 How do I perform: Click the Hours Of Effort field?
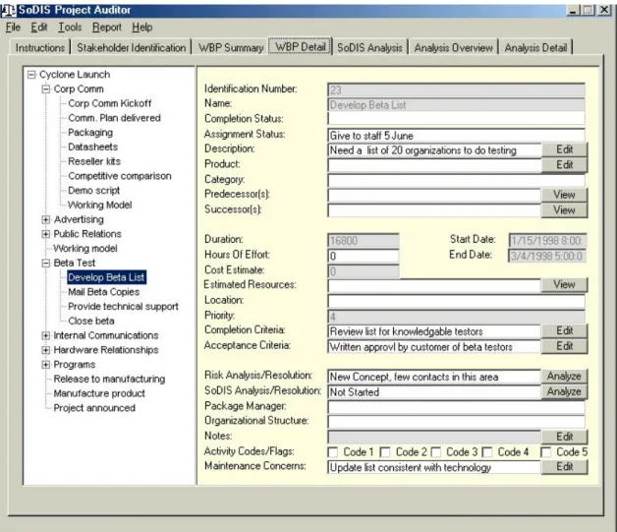pyautogui.click(x=364, y=256)
